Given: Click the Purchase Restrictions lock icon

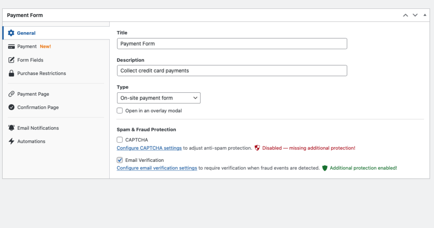Looking at the screenshot, I should tap(11, 73).
